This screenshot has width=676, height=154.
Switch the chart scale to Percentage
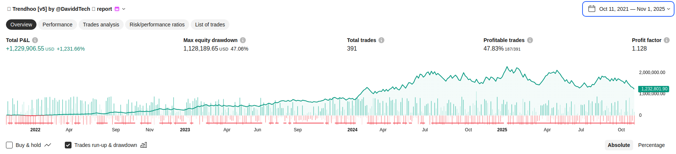click(x=651, y=145)
